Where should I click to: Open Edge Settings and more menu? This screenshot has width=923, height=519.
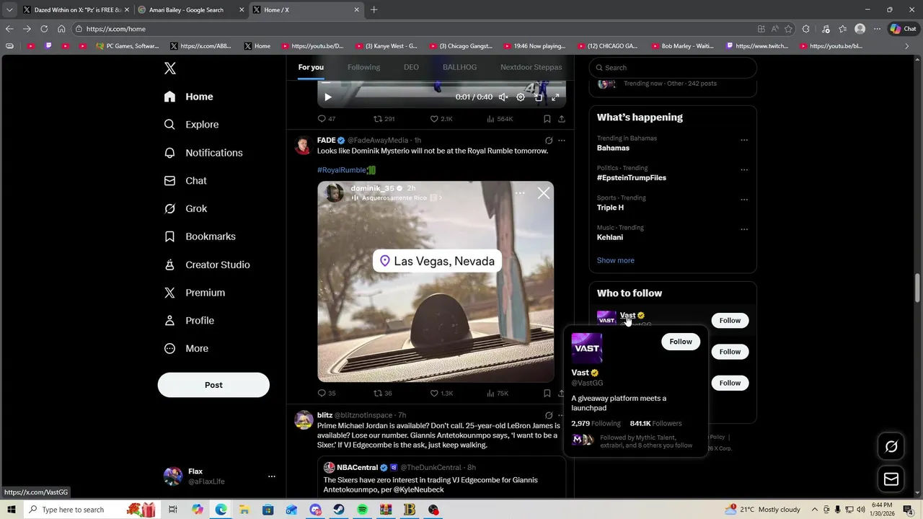pos(878,29)
